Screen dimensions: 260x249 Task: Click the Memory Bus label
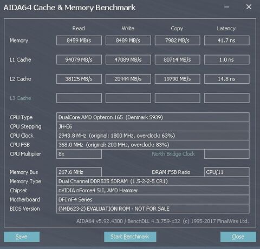[x=24, y=172]
